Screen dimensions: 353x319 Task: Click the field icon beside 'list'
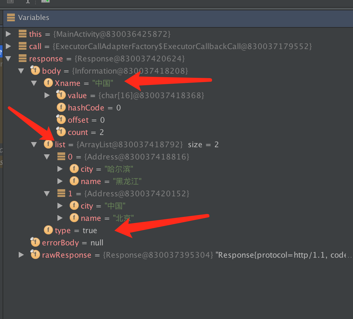[48, 144]
